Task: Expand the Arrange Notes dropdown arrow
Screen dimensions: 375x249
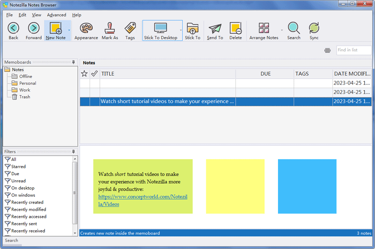Action: click(x=282, y=30)
